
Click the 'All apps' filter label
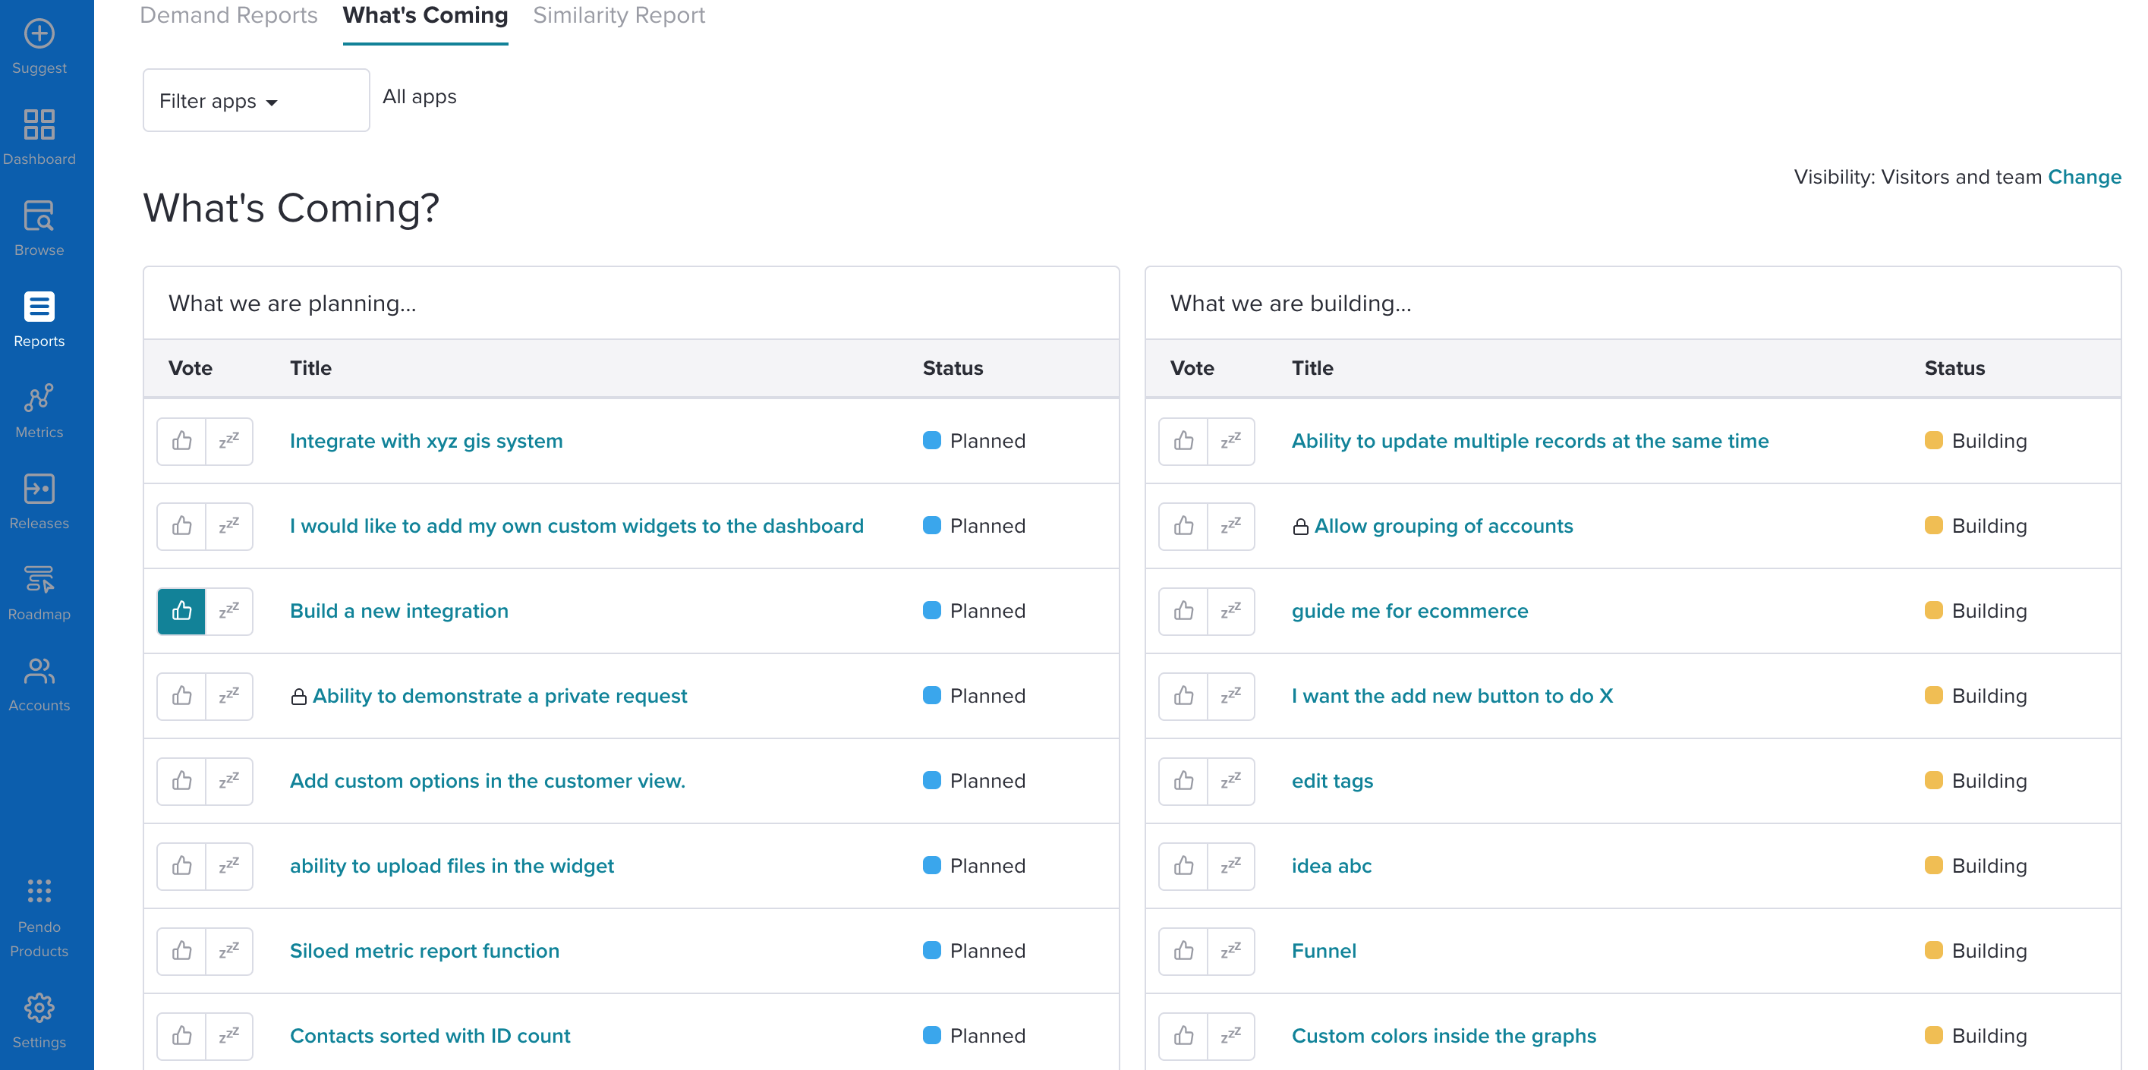[420, 96]
